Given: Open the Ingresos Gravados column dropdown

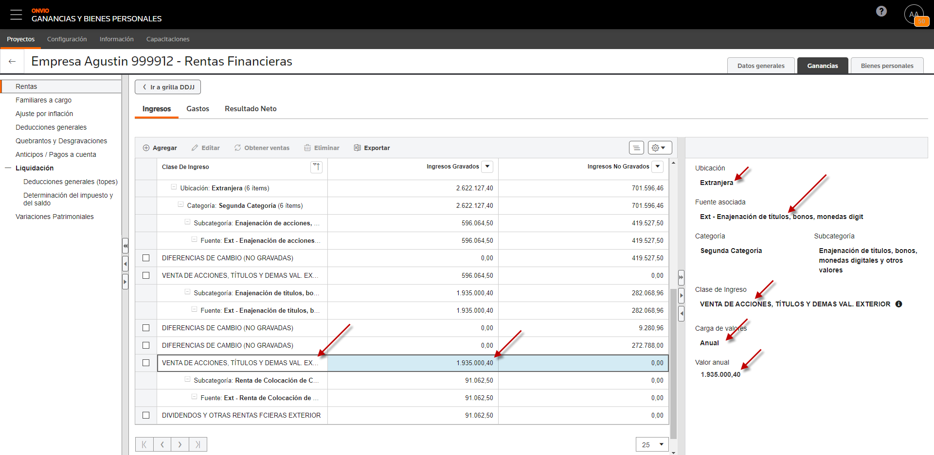Looking at the screenshot, I should [487, 167].
